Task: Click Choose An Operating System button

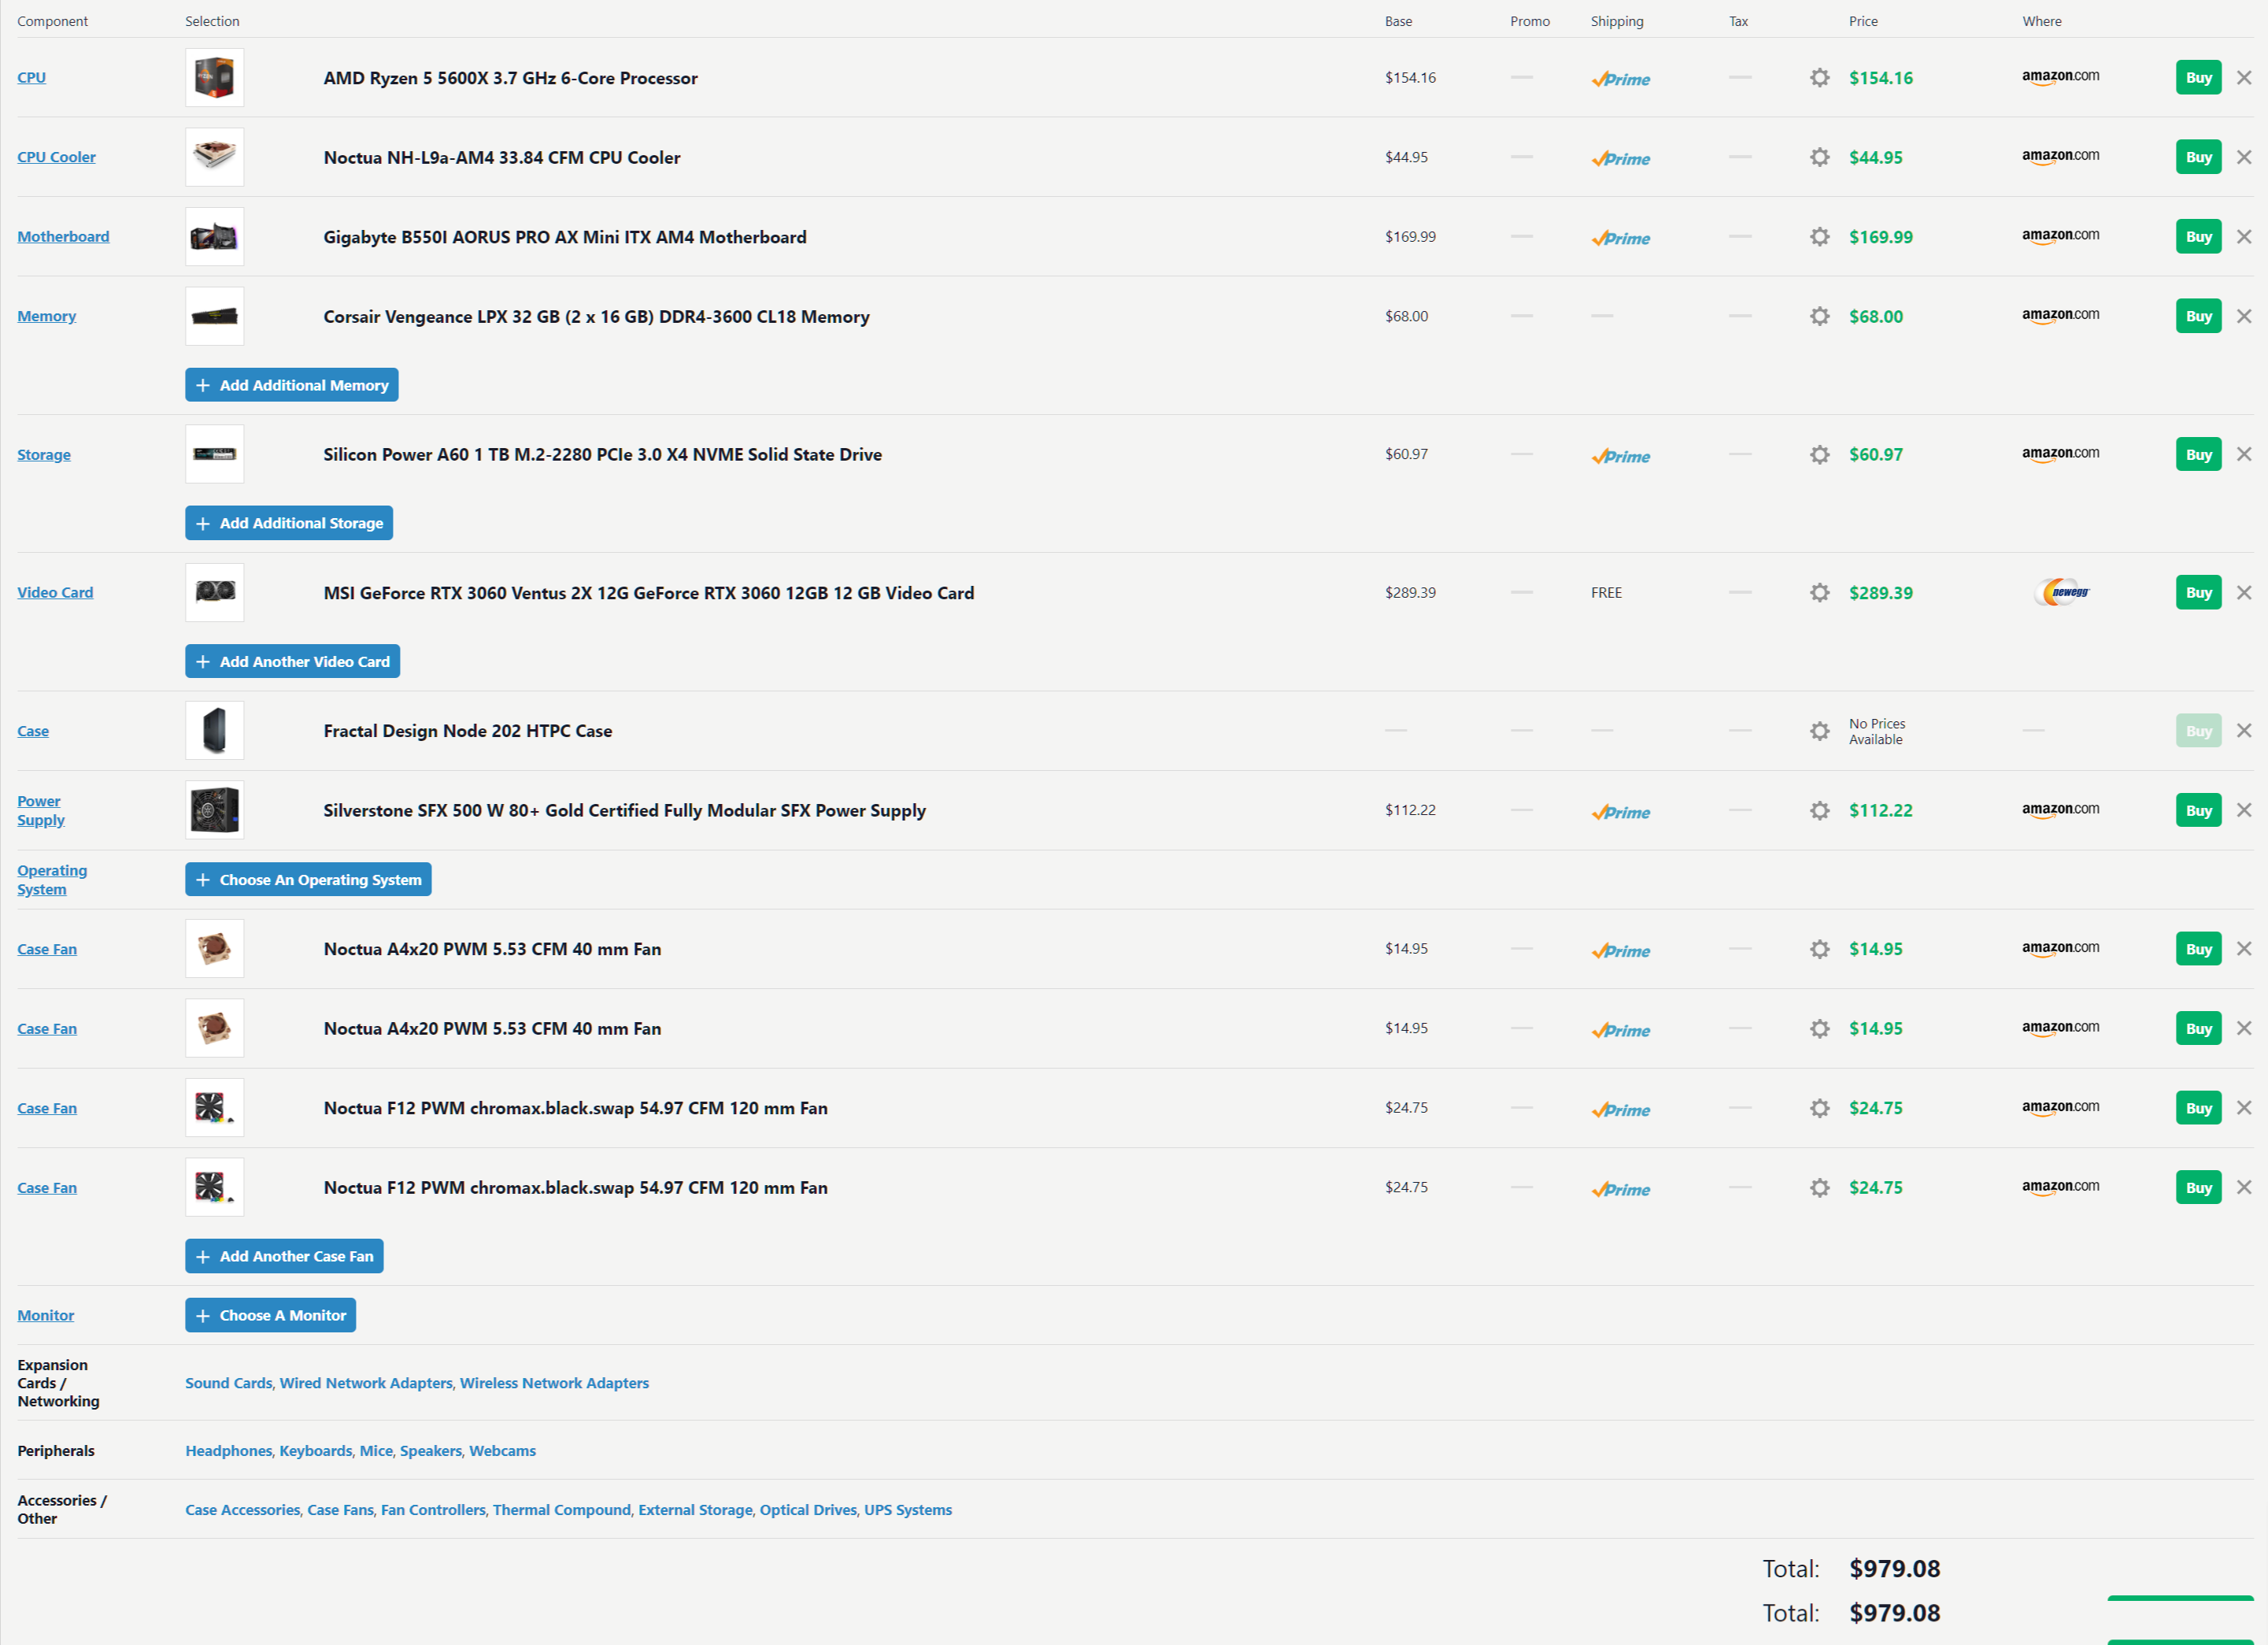Action: point(308,880)
